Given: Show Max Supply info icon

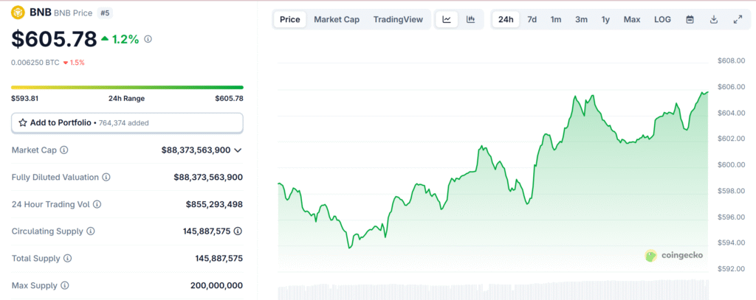Looking at the screenshot, I should click(65, 285).
